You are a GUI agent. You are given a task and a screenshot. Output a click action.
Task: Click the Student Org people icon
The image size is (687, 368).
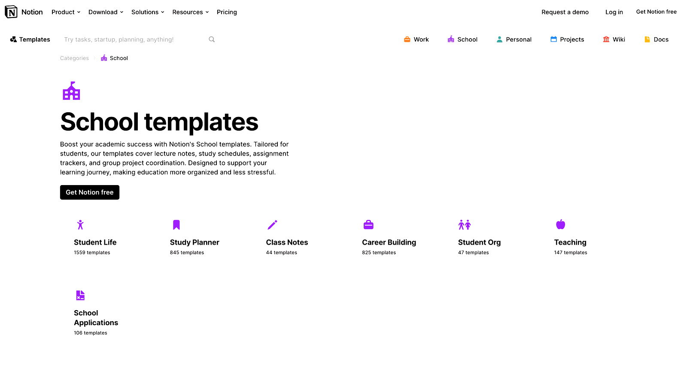click(x=465, y=224)
